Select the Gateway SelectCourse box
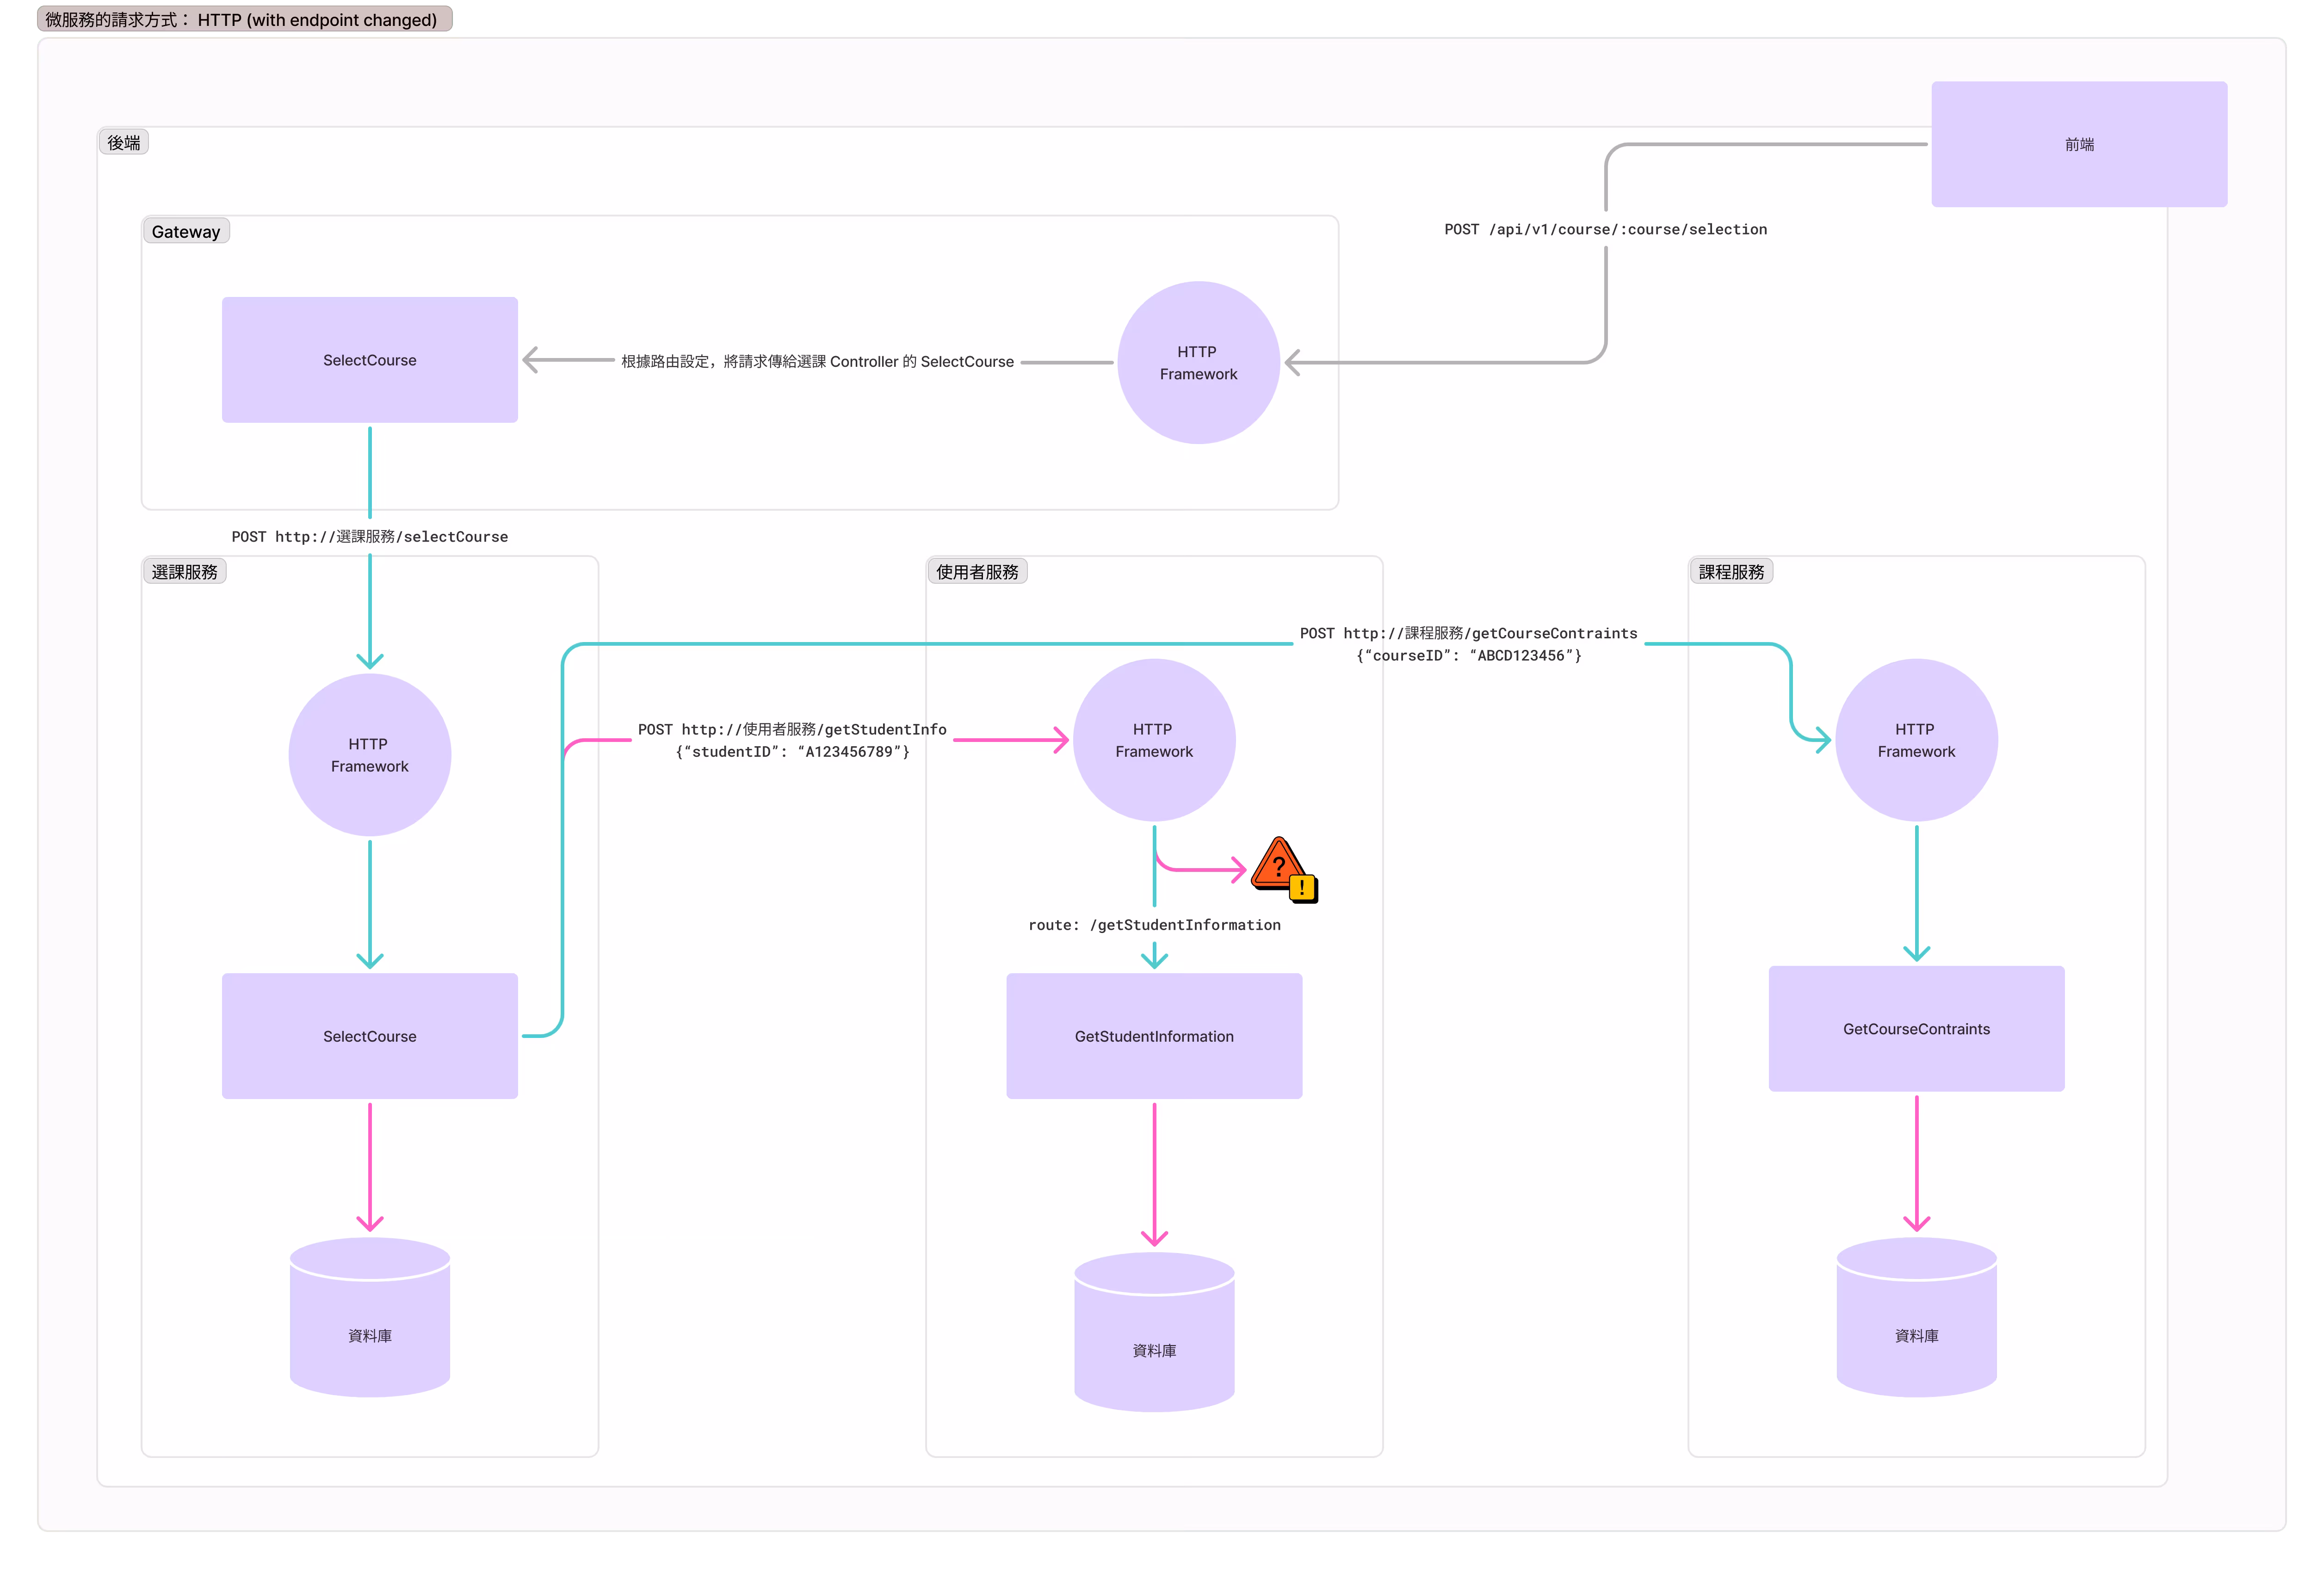This screenshot has height=1569, width=2324. point(370,360)
